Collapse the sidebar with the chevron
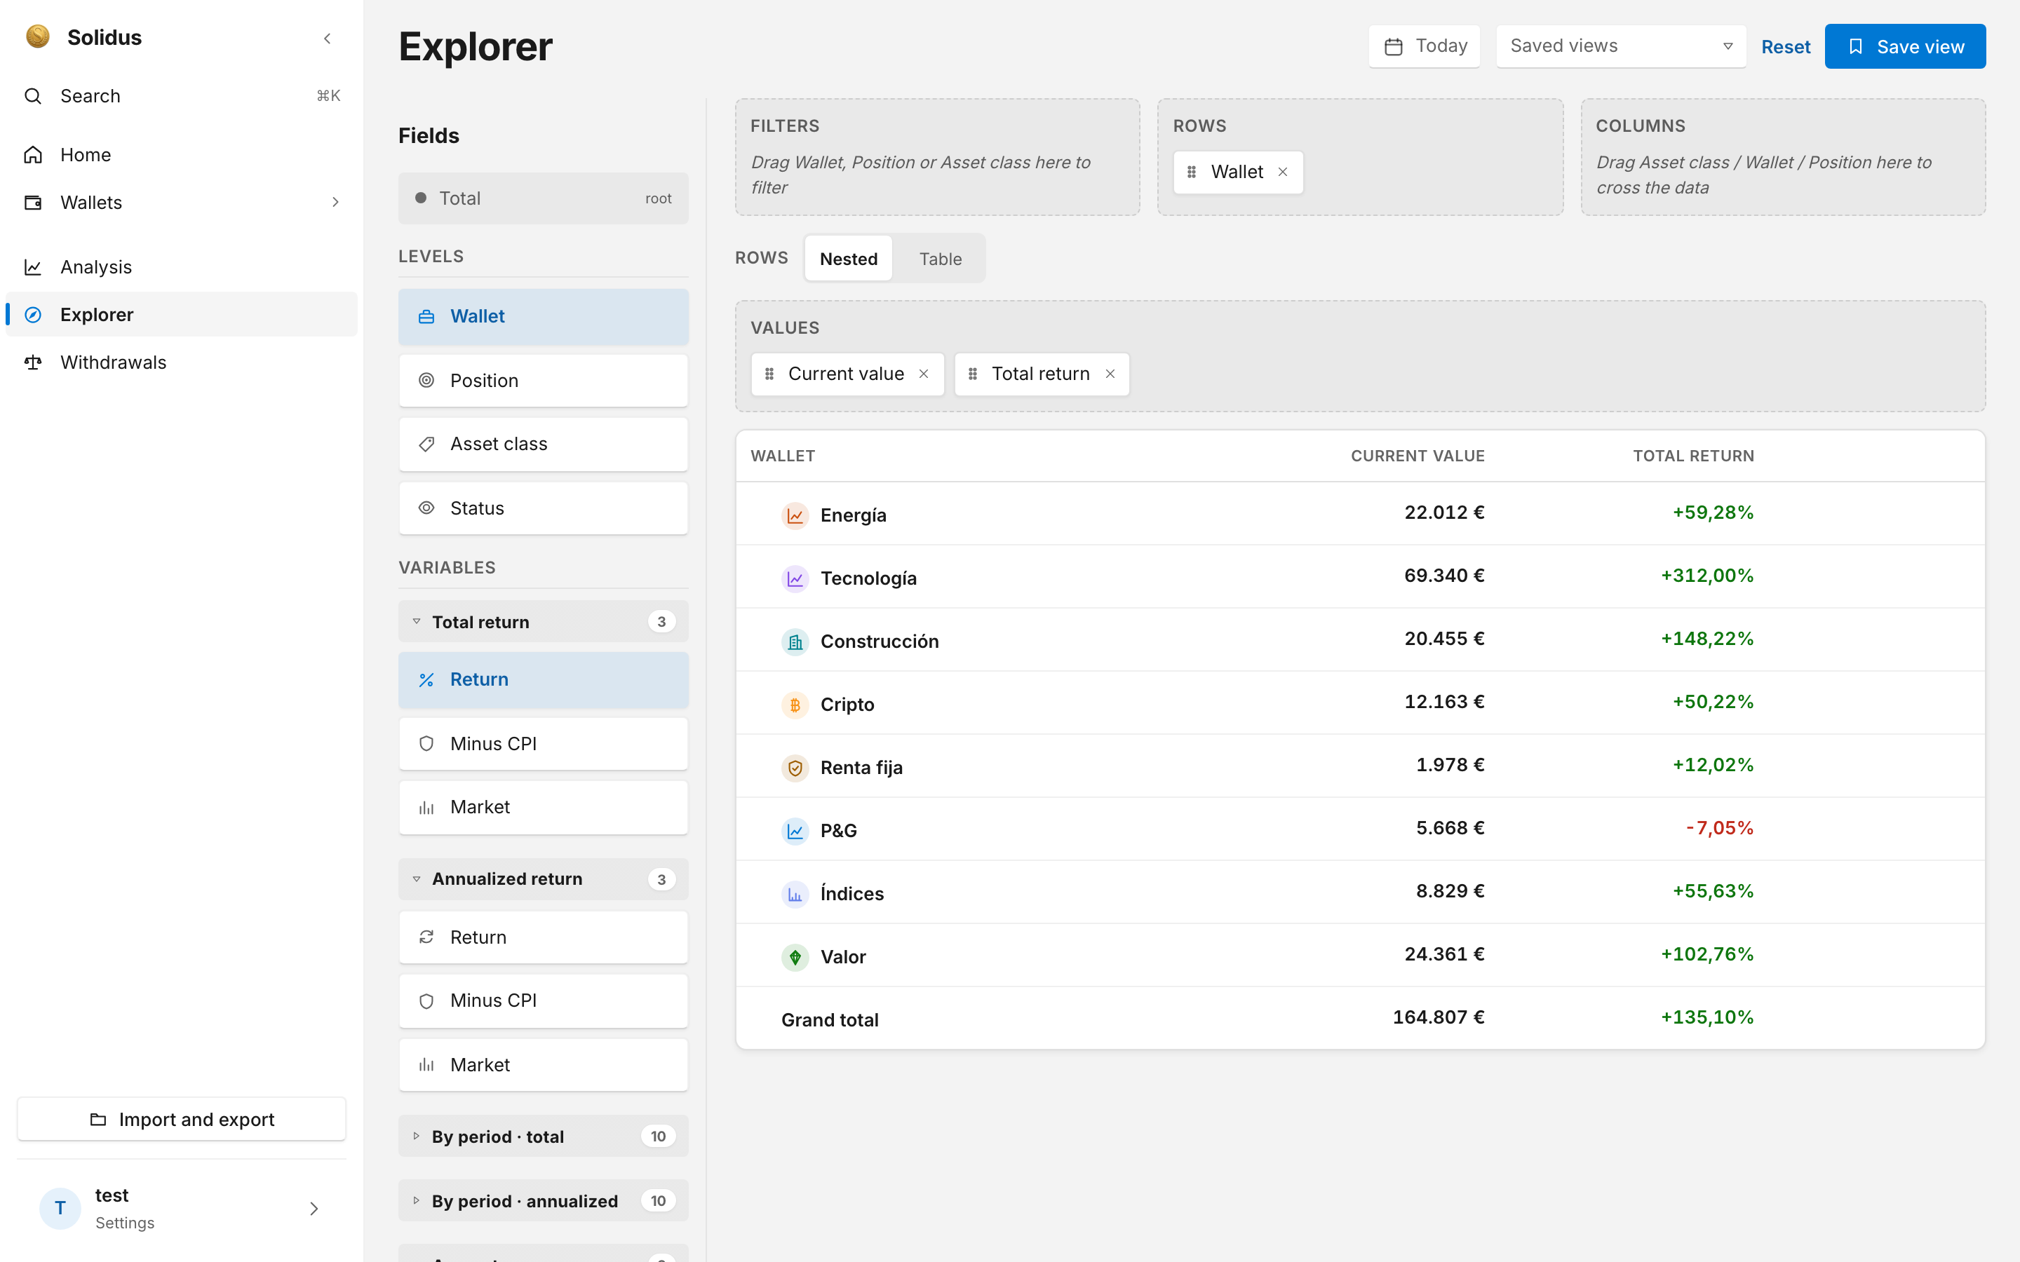The image size is (2020, 1262). tap(328, 39)
